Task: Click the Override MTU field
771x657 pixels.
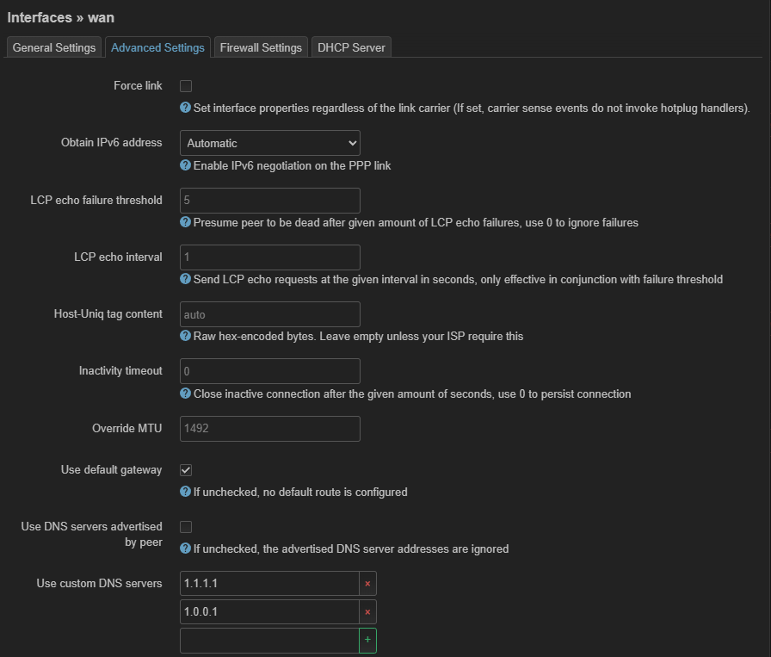Action: [270, 429]
